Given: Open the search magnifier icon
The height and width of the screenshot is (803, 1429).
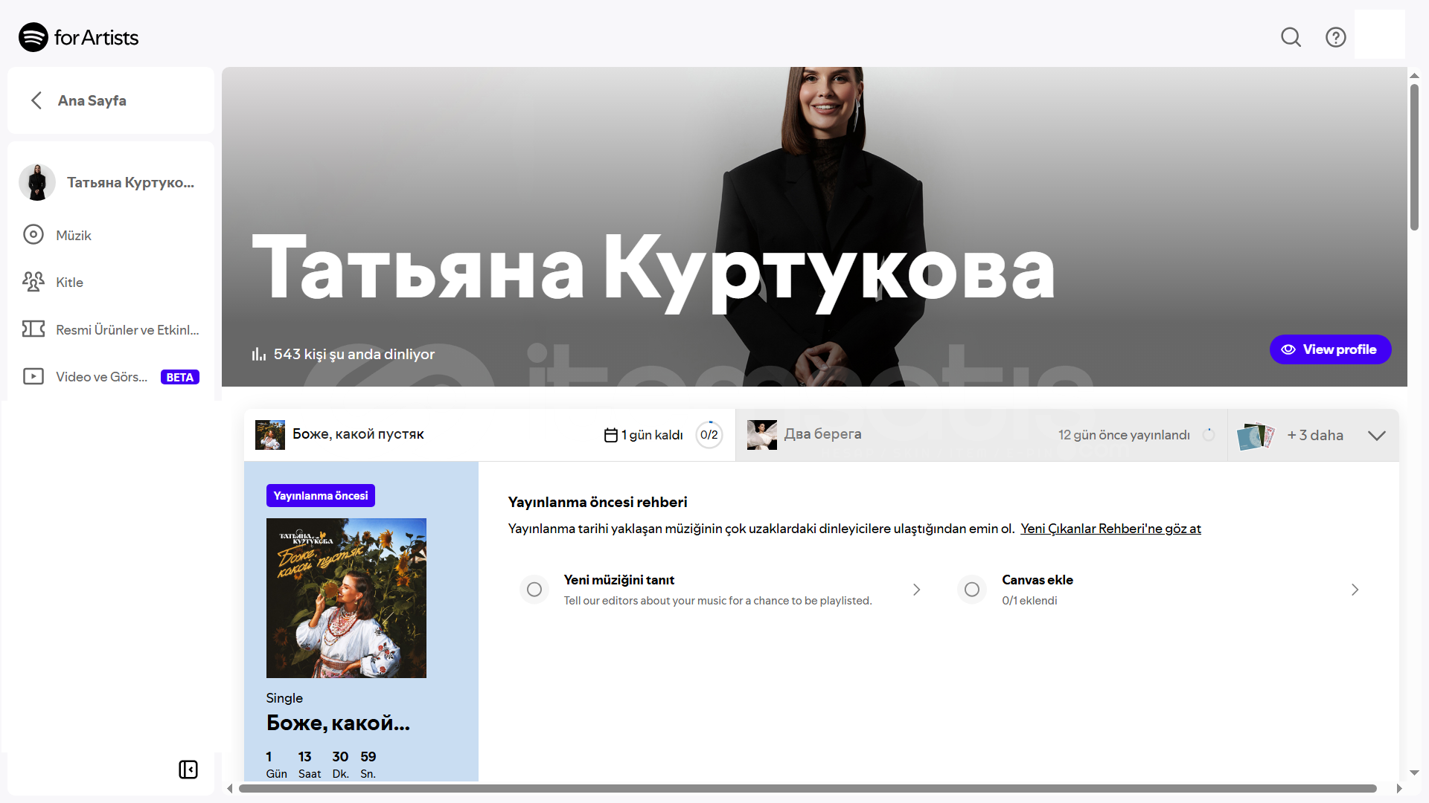Looking at the screenshot, I should pos(1291,37).
